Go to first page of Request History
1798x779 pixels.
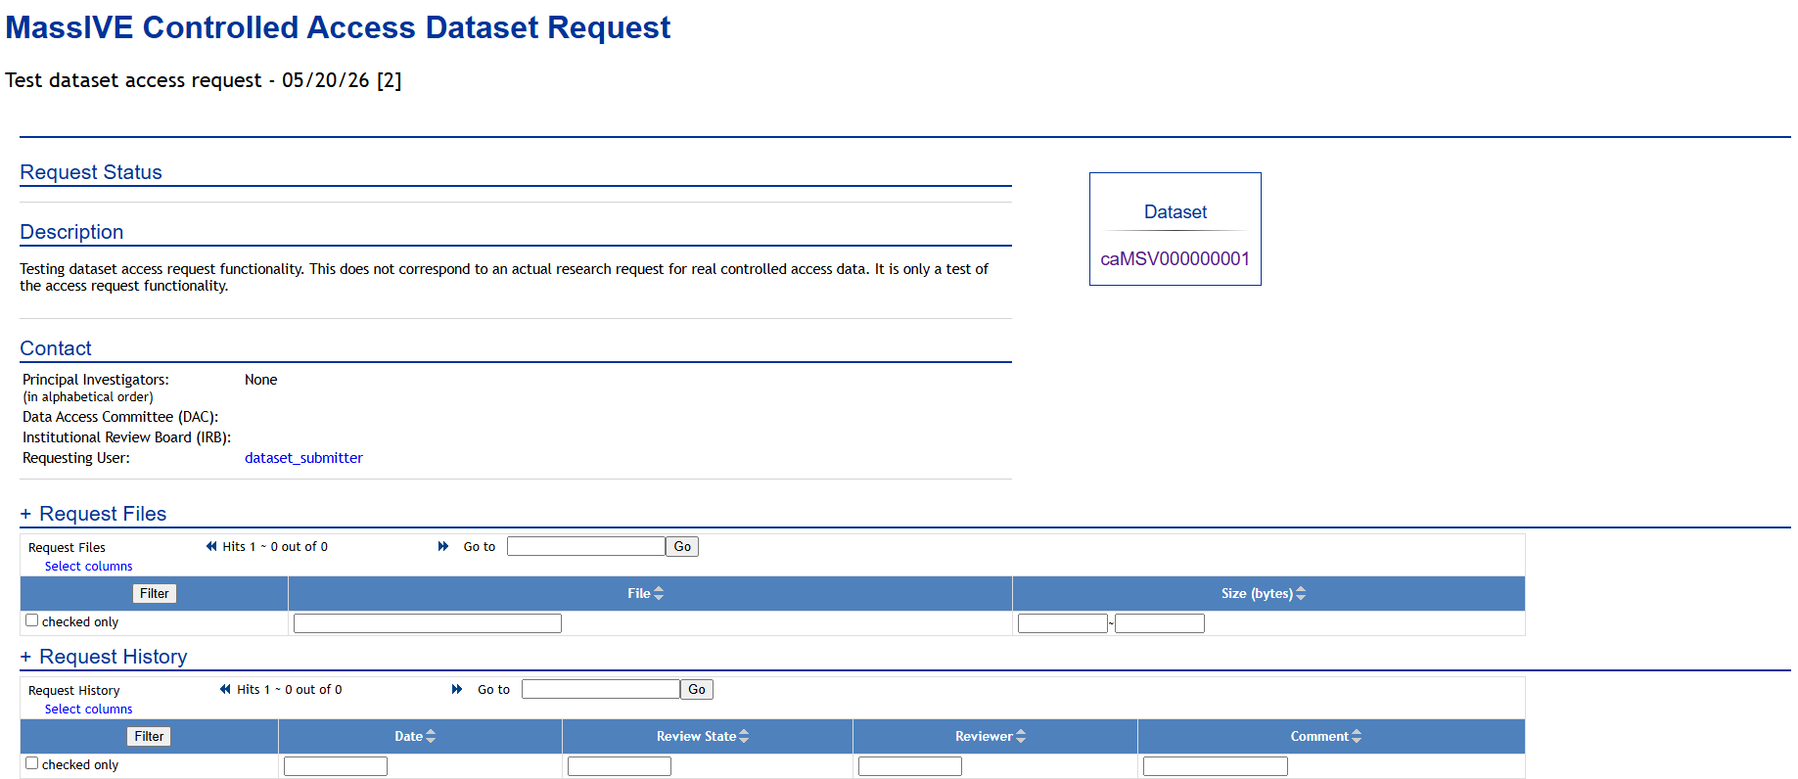coord(225,689)
